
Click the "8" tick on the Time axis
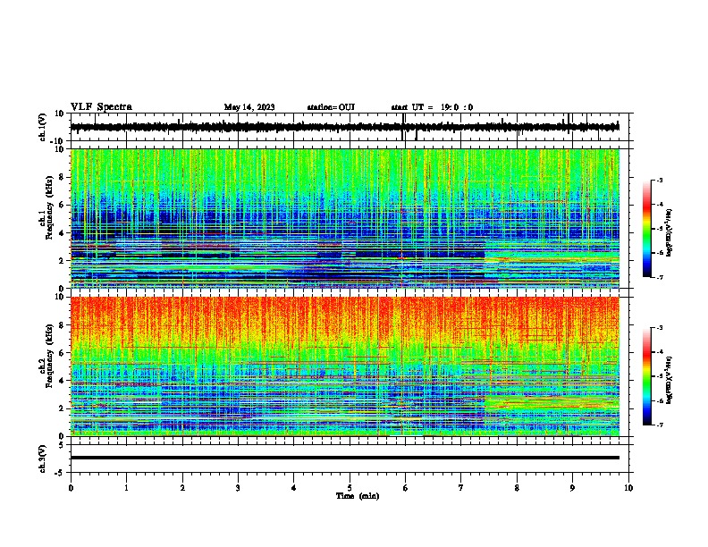(517, 488)
